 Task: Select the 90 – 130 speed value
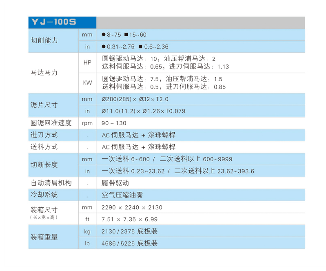[x=114, y=123]
